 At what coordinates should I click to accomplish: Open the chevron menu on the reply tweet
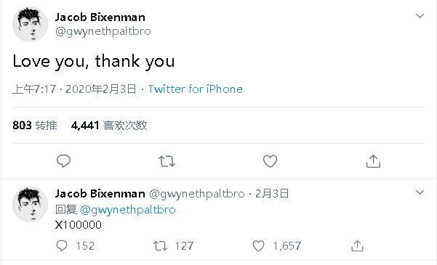click(420, 192)
